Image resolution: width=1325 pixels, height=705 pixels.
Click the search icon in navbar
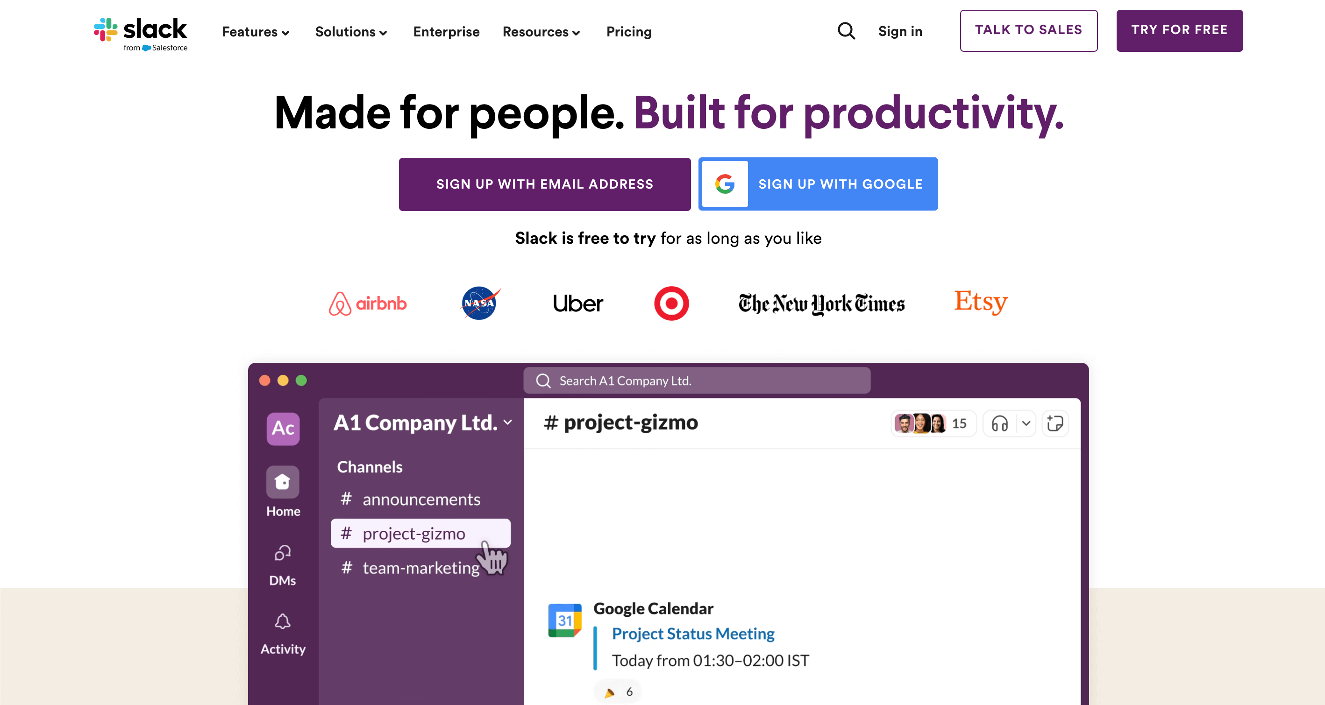(x=846, y=32)
